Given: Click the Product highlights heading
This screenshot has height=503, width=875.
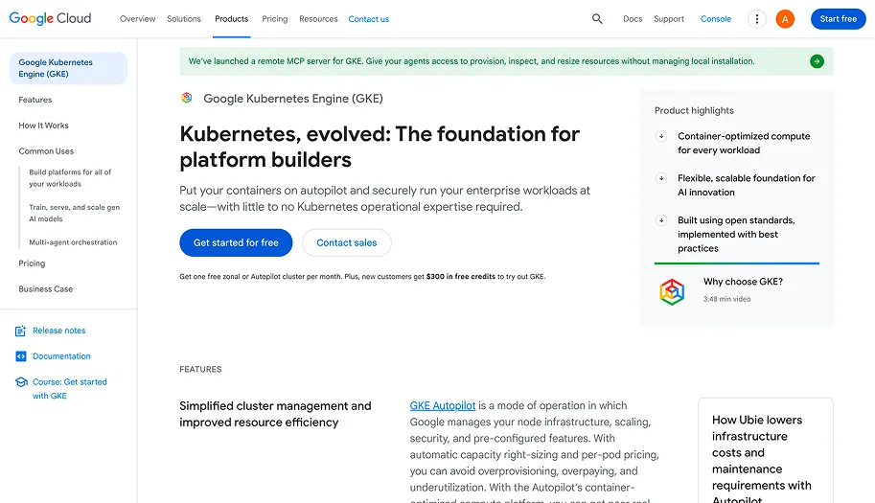Looking at the screenshot, I should tap(694, 110).
